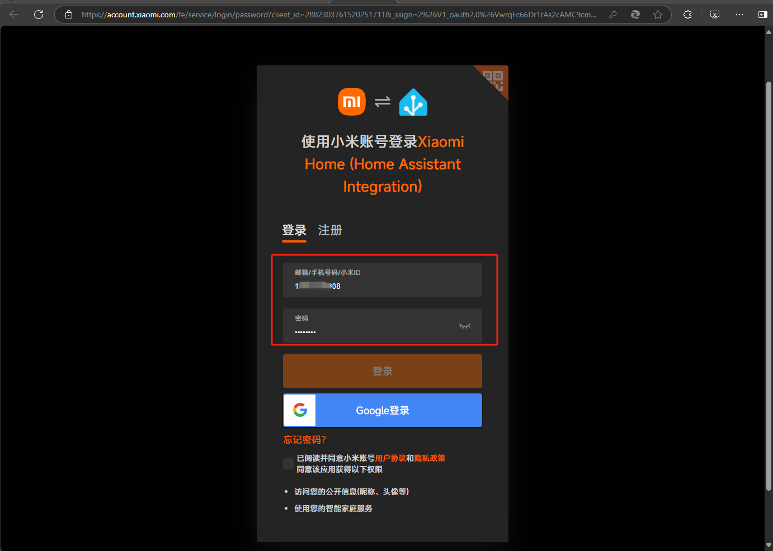Toggle password visibility eye icon

[x=464, y=326]
